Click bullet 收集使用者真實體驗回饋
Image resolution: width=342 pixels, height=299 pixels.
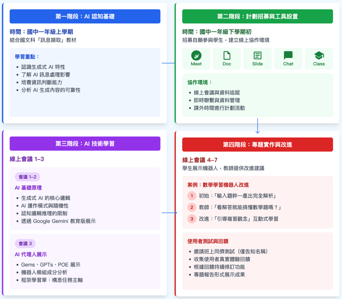tap(222, 259)
